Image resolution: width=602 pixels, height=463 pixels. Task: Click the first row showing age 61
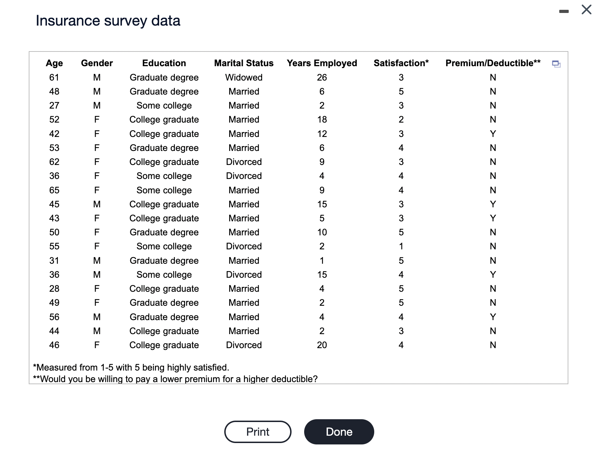(54, 77)
